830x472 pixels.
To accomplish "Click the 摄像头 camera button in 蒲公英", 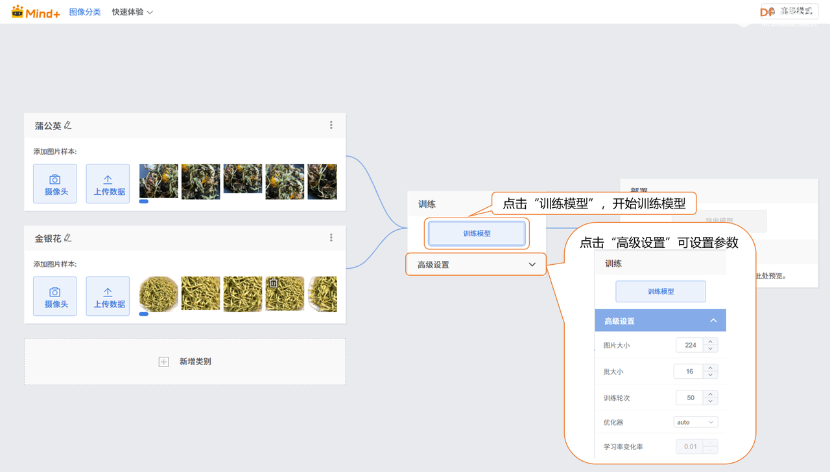I will pyautogui.click(x=55, y=183).
